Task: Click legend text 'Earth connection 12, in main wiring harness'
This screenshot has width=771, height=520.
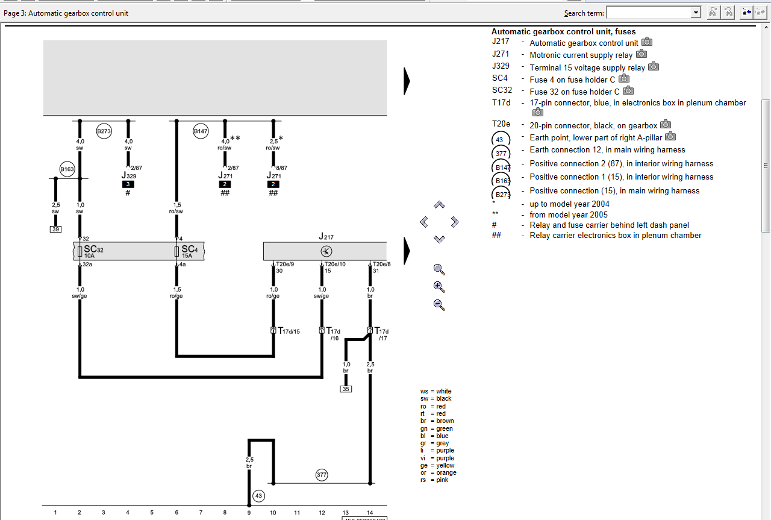Action: pyautogui.click(x=607, y=150)
